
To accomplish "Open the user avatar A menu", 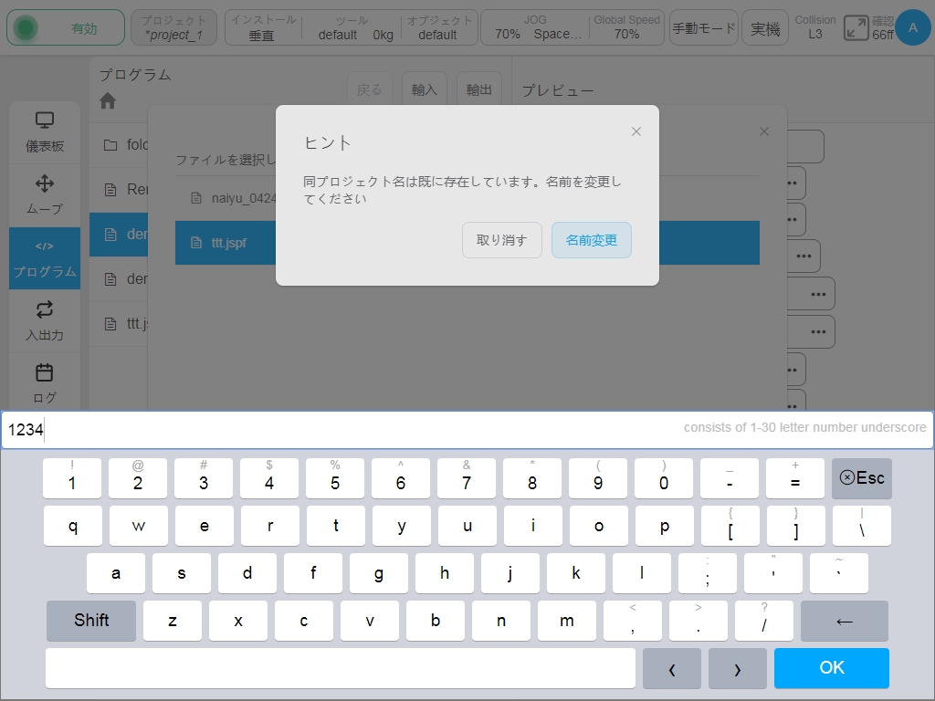I will (x=912, y=27).
